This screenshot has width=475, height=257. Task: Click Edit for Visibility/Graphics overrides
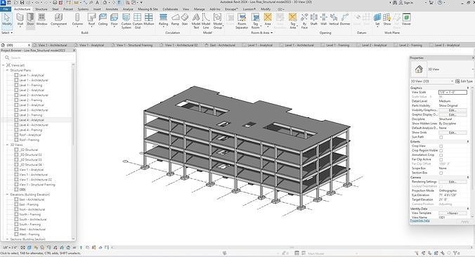click(453, 110)
